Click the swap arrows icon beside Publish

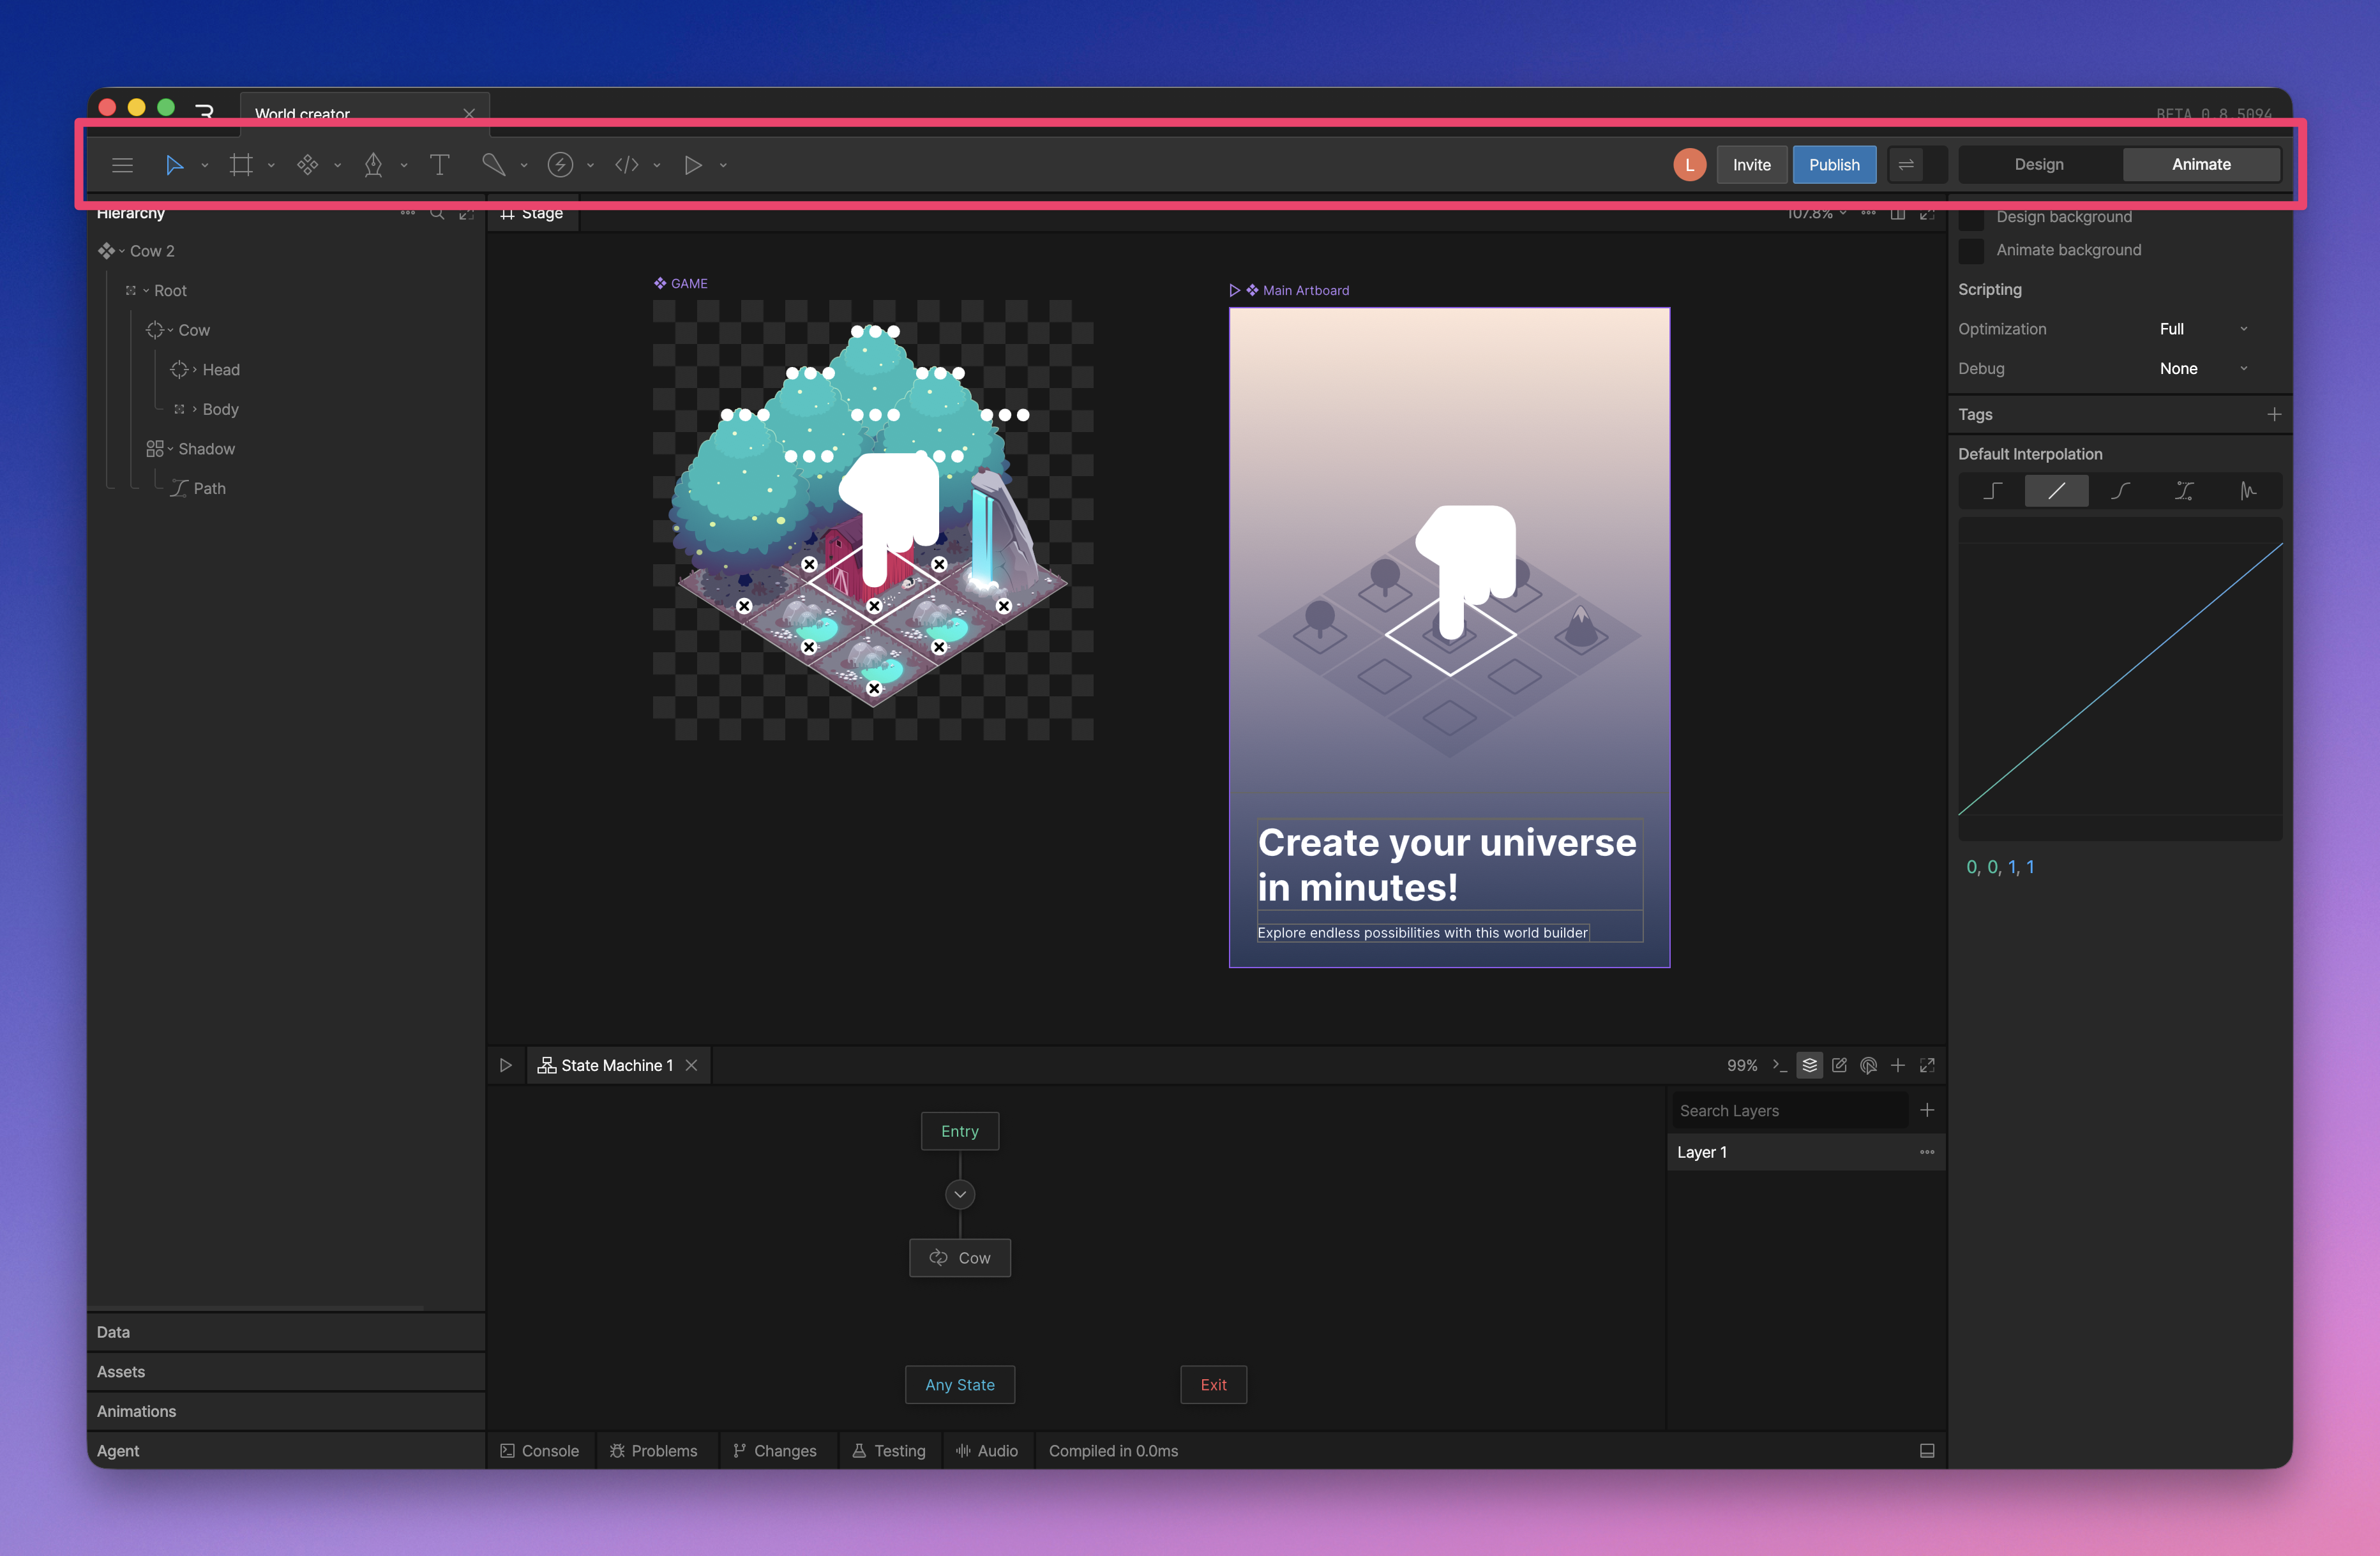click(1906, 165)
